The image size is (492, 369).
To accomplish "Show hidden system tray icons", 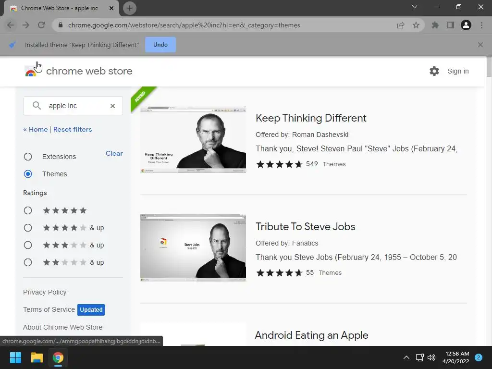I will [406, 357].
